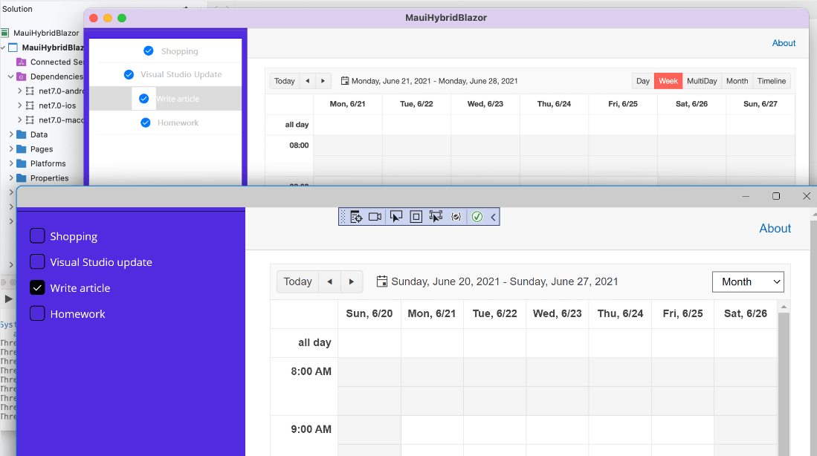The width and height of the screenshot is (817, 456).
Task: Click the '8:00 AM' time row label
Action: (311, 371)
